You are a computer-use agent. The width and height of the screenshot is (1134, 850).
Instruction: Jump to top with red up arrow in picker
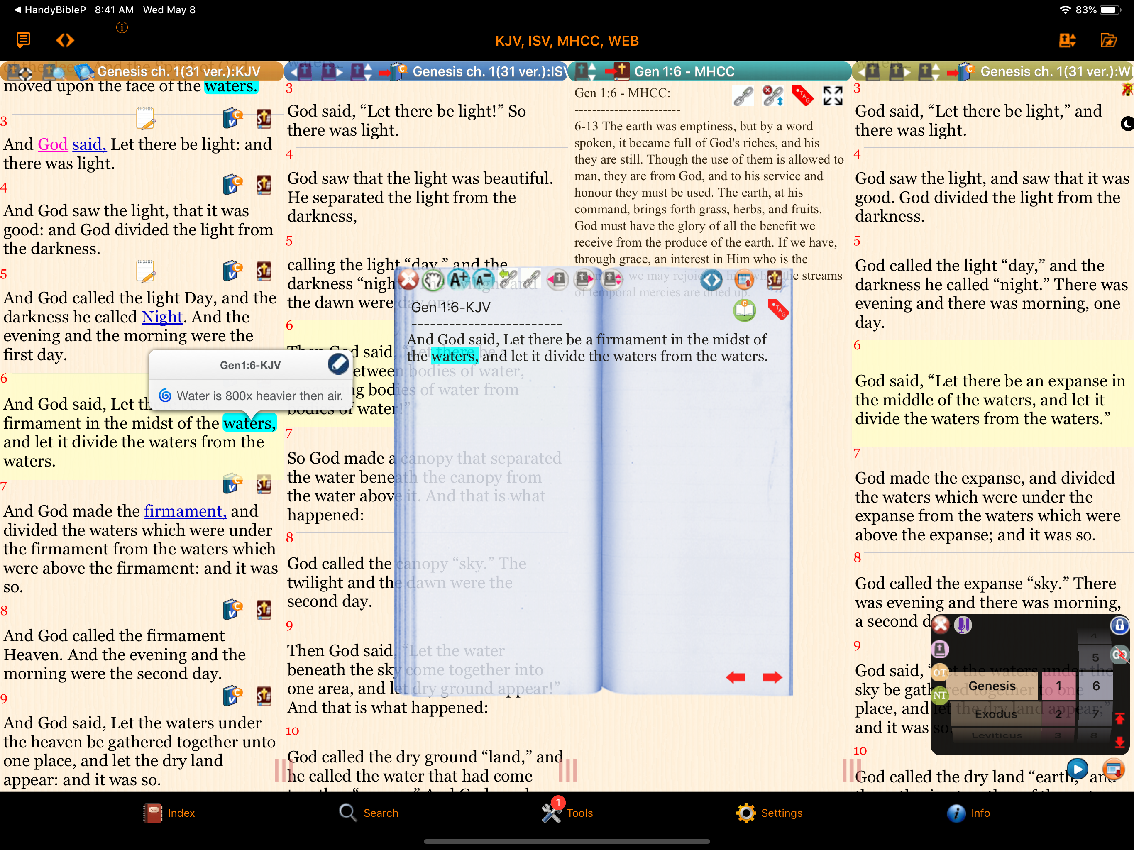tap(1119, 719)
